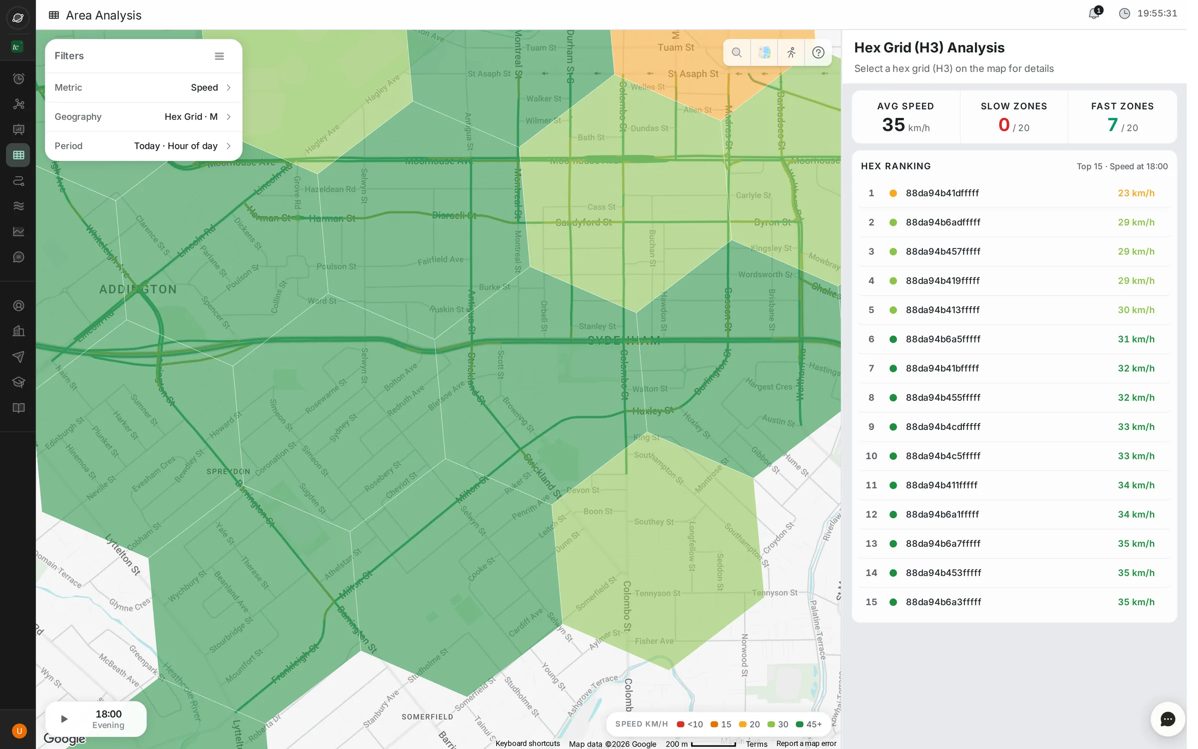The image size is (1198, 749).
Task: Select hex row 88da94b41dfffff at 23 km/h
Action: pos(1014,193)
